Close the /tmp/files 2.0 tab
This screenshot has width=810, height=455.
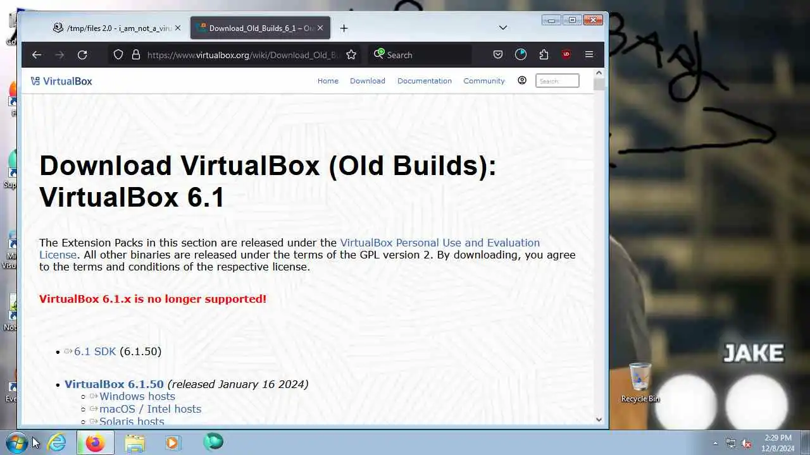click(x=178, y=28)
